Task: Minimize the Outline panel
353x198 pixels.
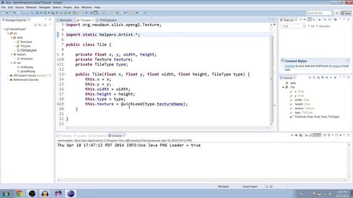Action: [344, 78]
